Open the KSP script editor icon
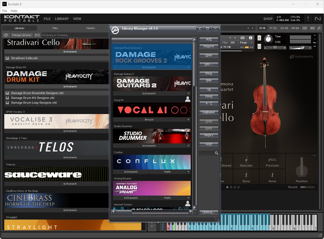The height and width of the screenshot is (239, 324). click(x=305, y=28)
